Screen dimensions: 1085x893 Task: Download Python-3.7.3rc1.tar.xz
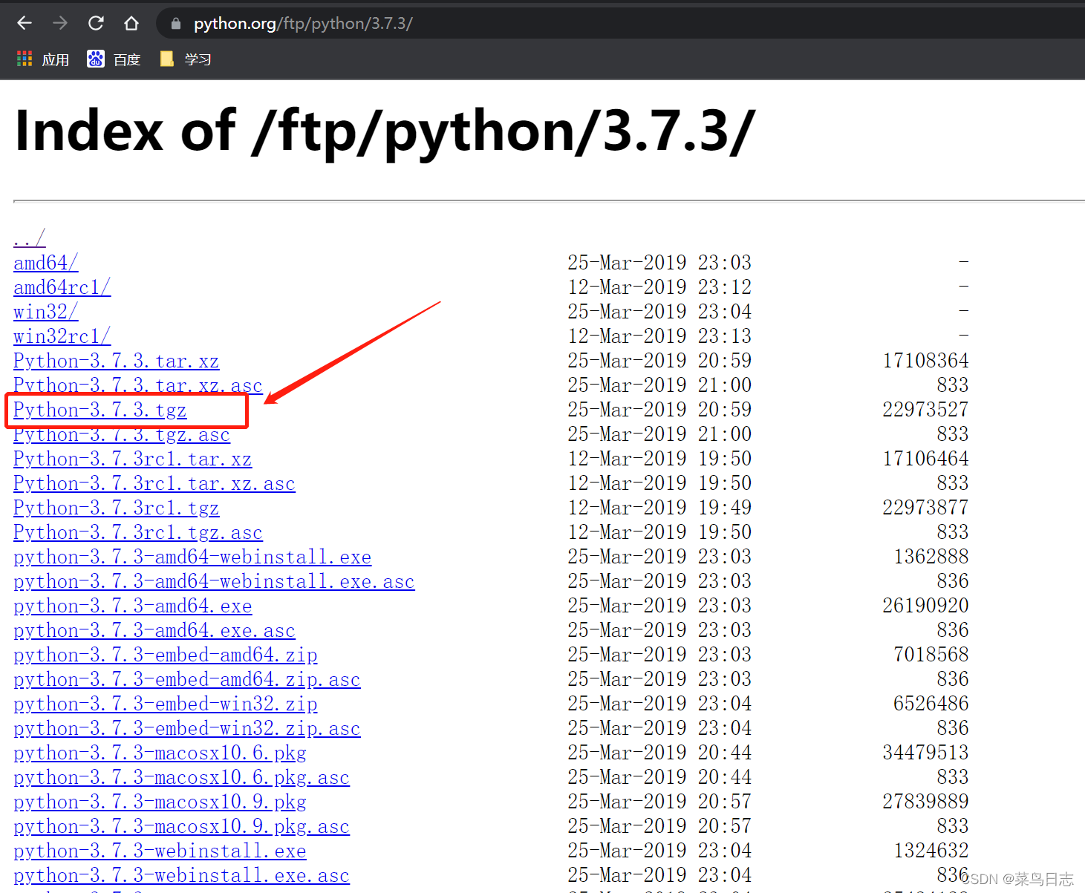133,459
